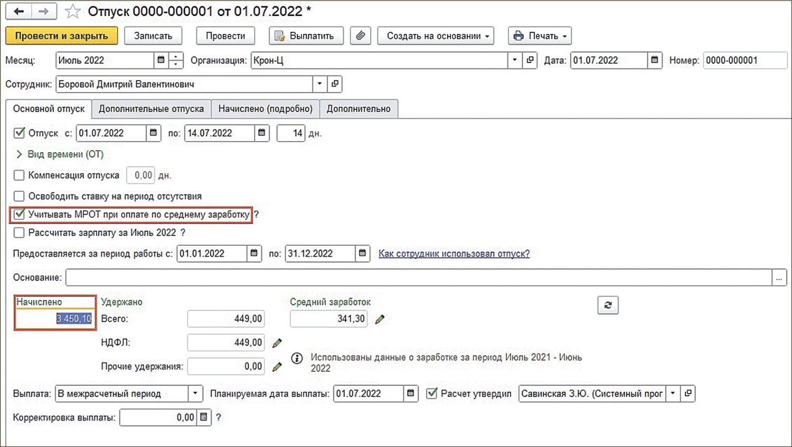The image size is (792, 447).
Task: Click the Номер field 0000-000001
Action: 745,60
